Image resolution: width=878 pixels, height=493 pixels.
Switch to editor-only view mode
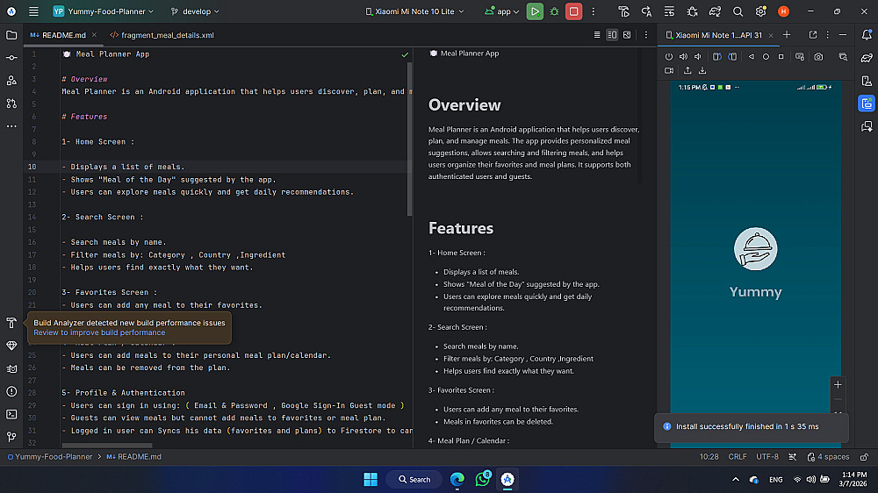[597, 35]
